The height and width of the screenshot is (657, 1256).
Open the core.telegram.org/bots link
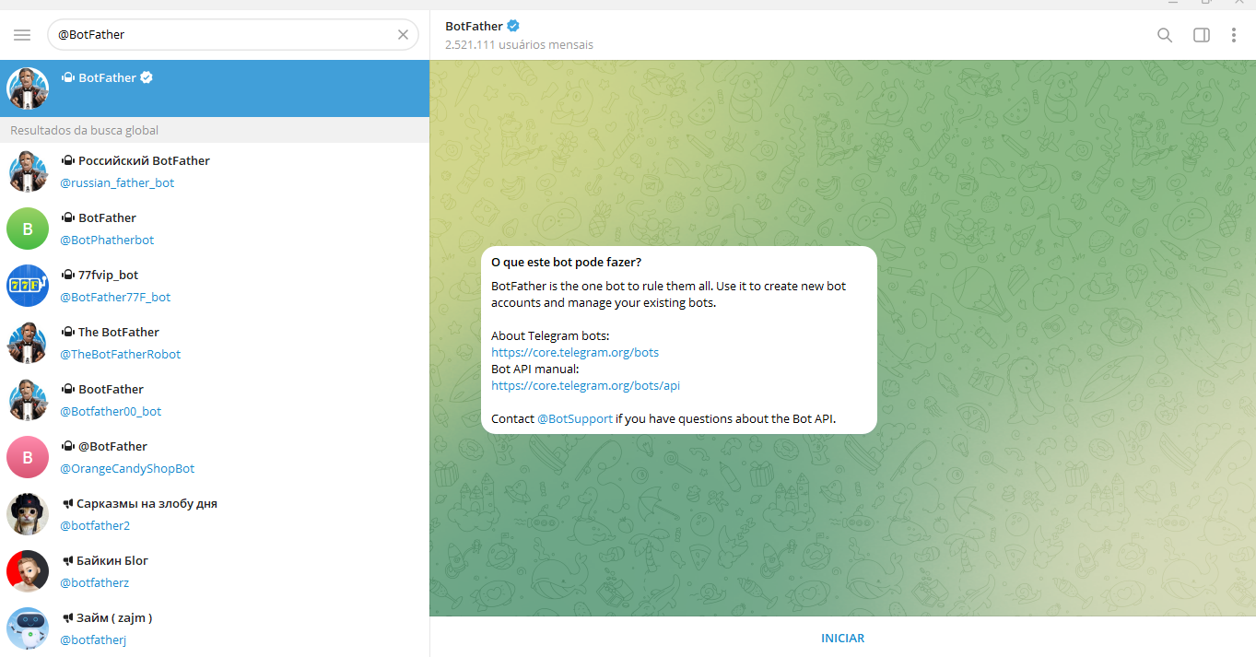click(x=575, y=352)
